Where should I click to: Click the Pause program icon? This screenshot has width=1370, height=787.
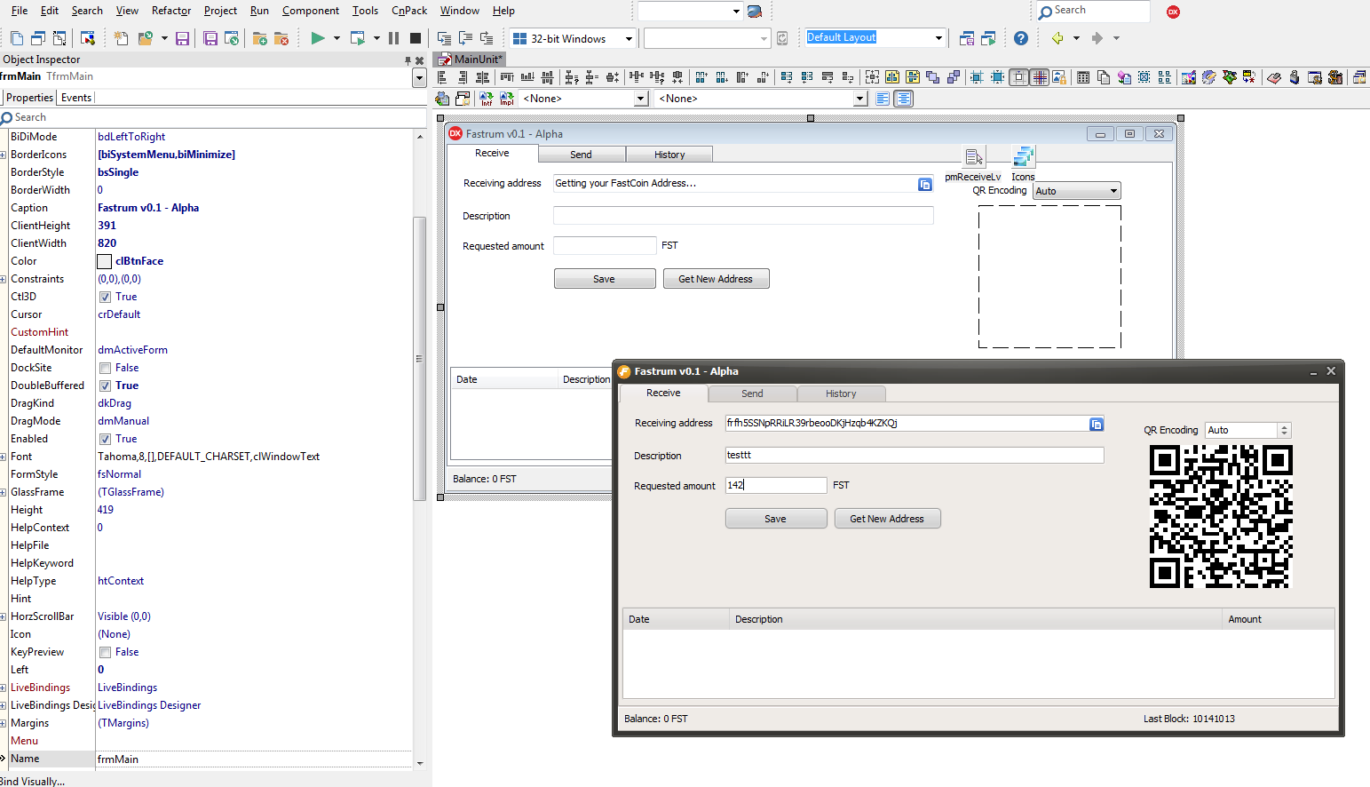coord(393,38)
